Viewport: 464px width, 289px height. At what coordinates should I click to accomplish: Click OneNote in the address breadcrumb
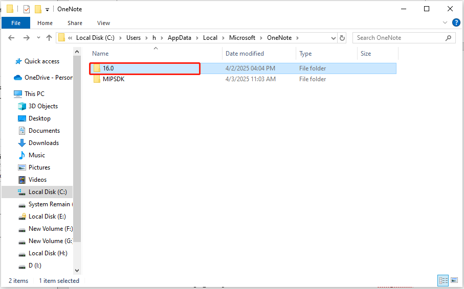click(x=279, y=38)
